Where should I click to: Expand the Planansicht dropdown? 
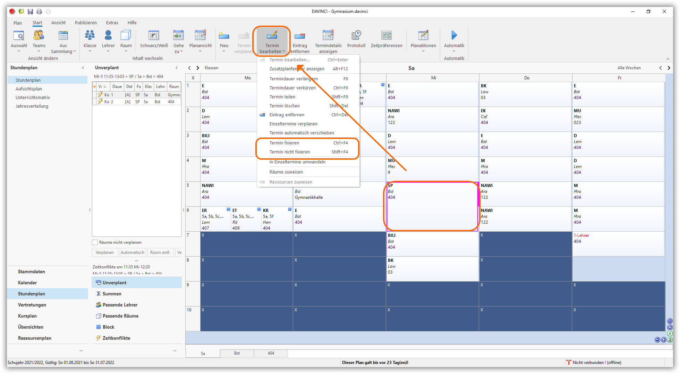[x=200, y=51]
